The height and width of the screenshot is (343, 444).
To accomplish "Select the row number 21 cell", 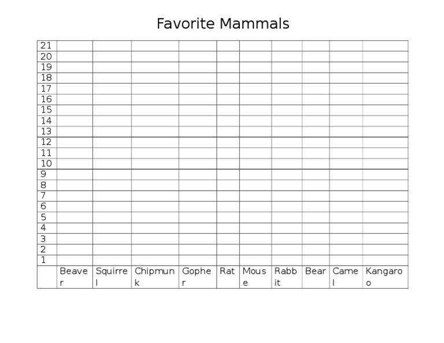I will (46, 46).
